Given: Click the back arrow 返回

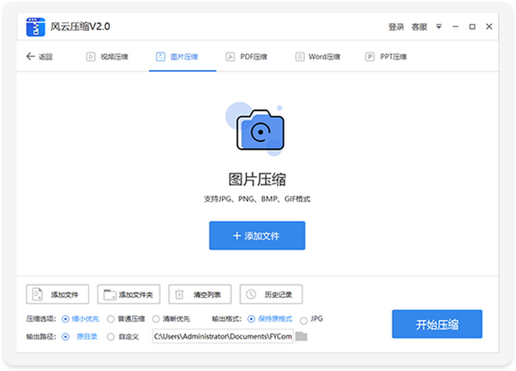Looking at the screenshot, I should point(39,56).
